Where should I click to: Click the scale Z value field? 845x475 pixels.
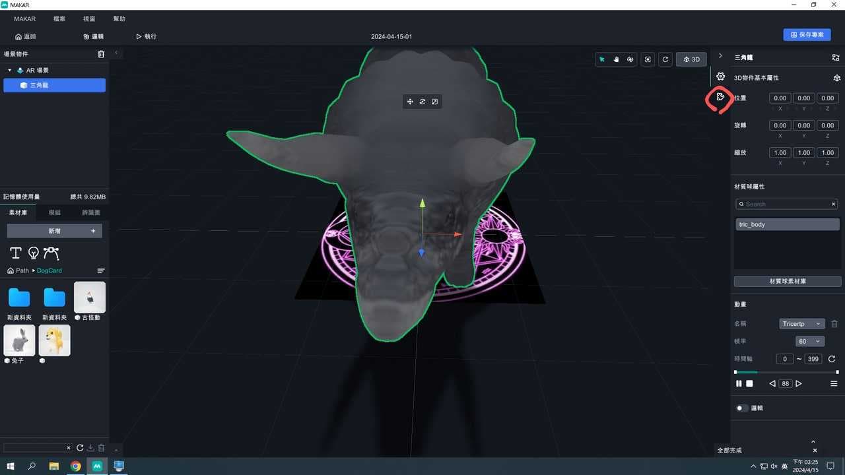827,152
